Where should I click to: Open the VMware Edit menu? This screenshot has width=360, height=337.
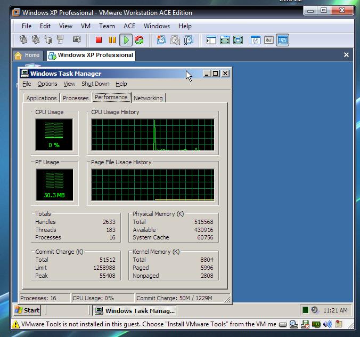pos(45,26)
